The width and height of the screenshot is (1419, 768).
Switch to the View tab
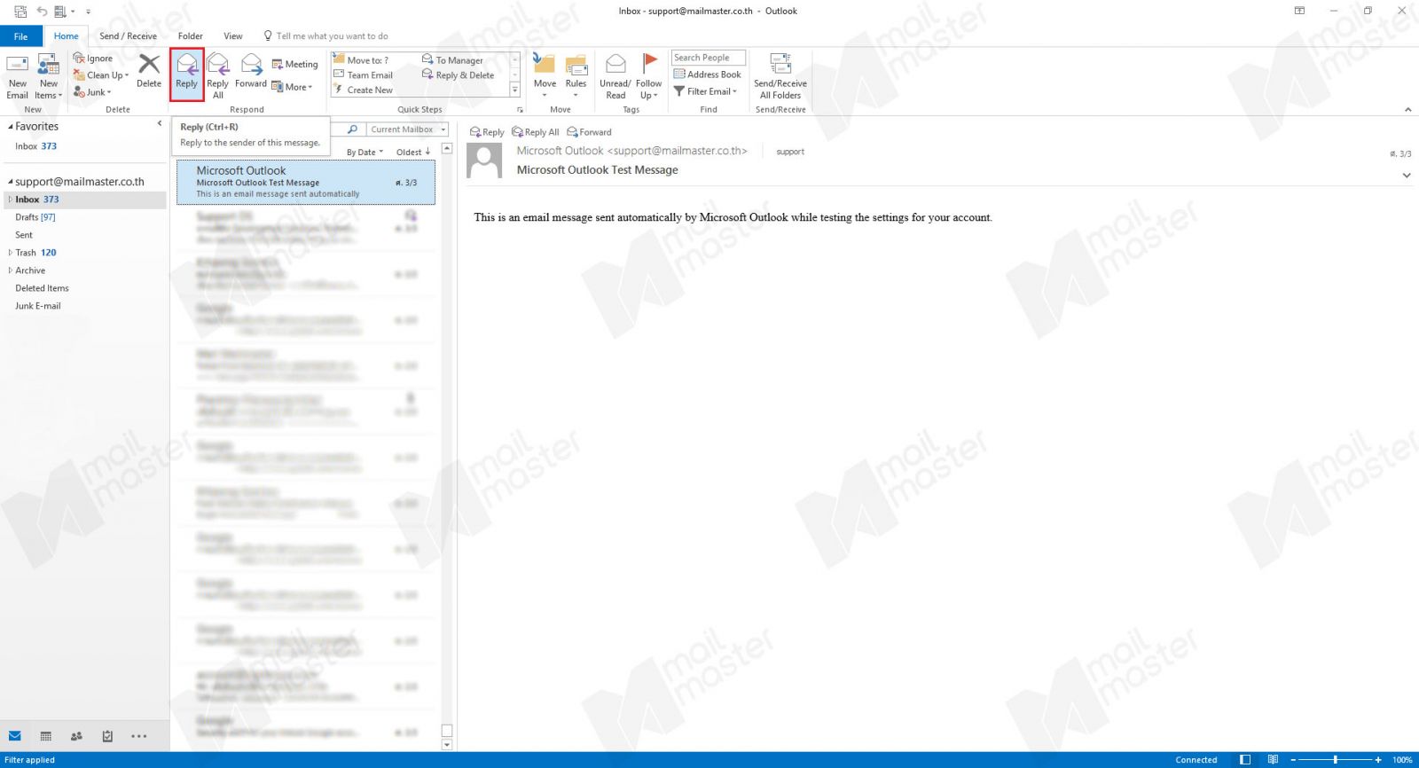click(x=232, y=36)
